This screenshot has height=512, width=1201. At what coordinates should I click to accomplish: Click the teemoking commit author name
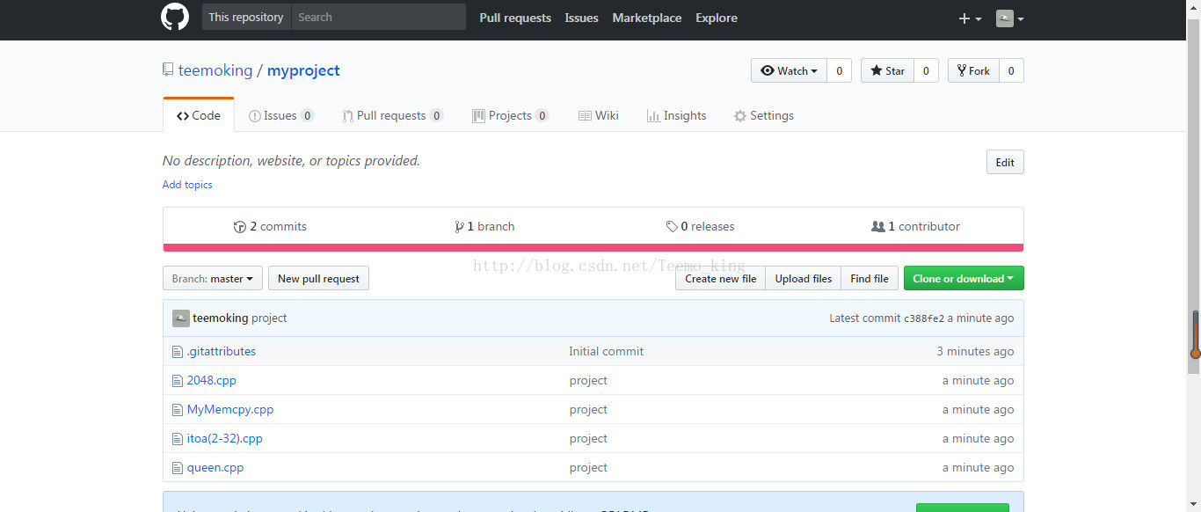pos(221,318)
